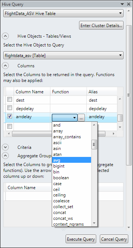Click the function list scroll down arrow

pyautogui.click(x=94, y=223)
